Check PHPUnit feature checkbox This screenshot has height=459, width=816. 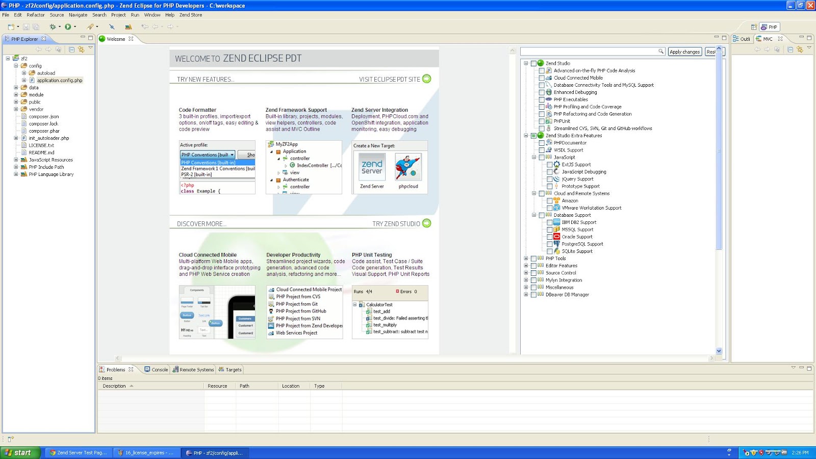542,121
